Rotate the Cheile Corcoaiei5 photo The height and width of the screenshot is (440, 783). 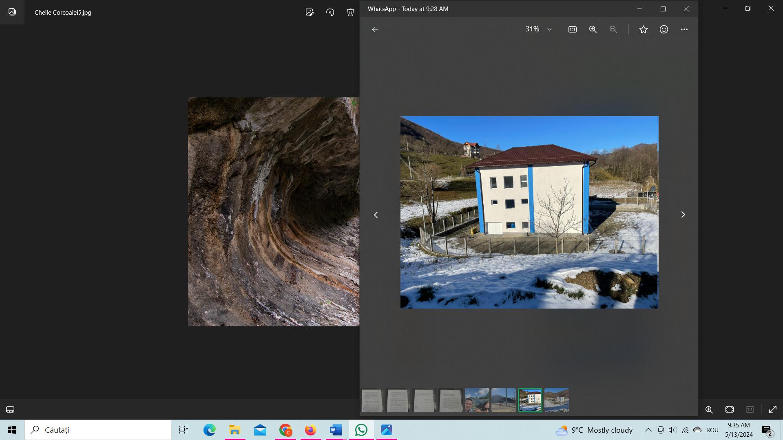point(330,12)
